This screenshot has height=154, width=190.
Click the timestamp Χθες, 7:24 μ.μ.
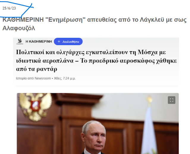65,78
